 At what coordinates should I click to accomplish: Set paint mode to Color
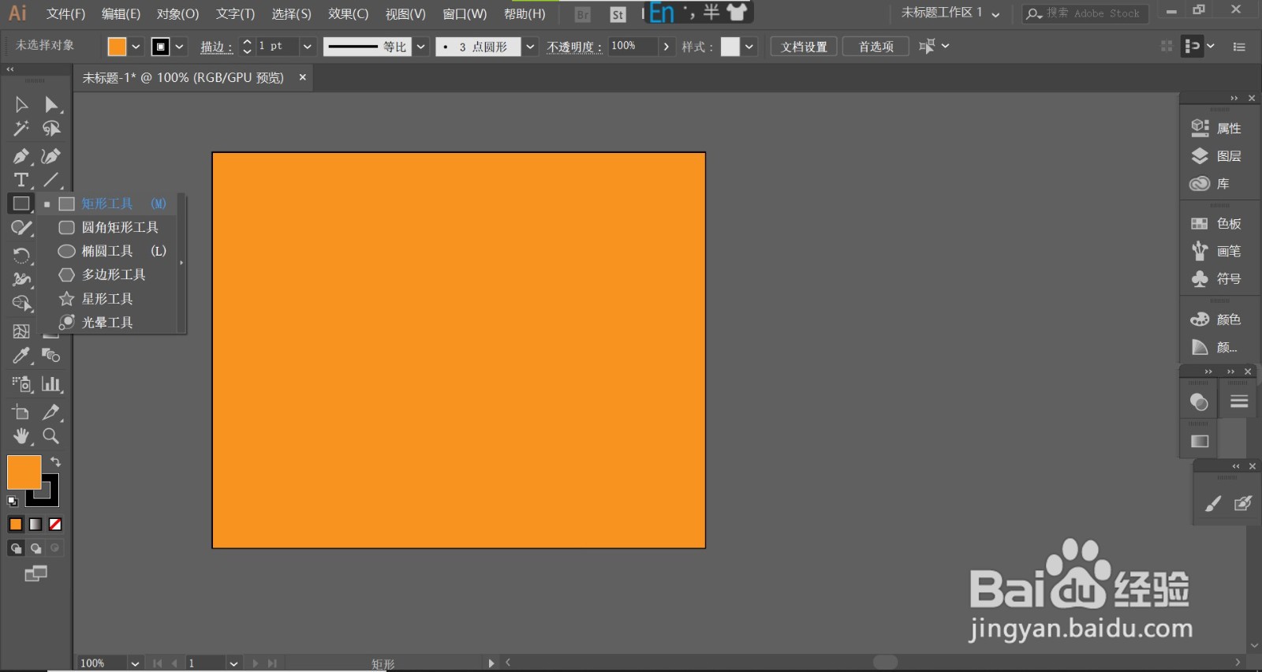(16, 525)
